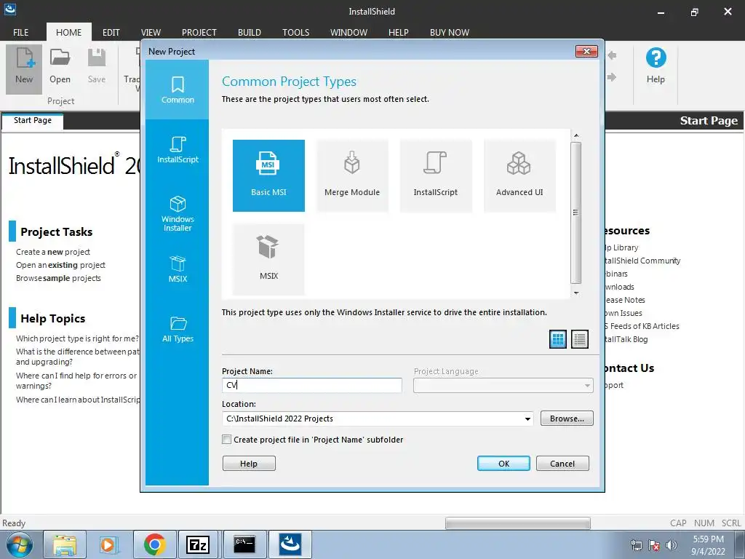Choose the InstallScript project type tile

pos(436,175)
